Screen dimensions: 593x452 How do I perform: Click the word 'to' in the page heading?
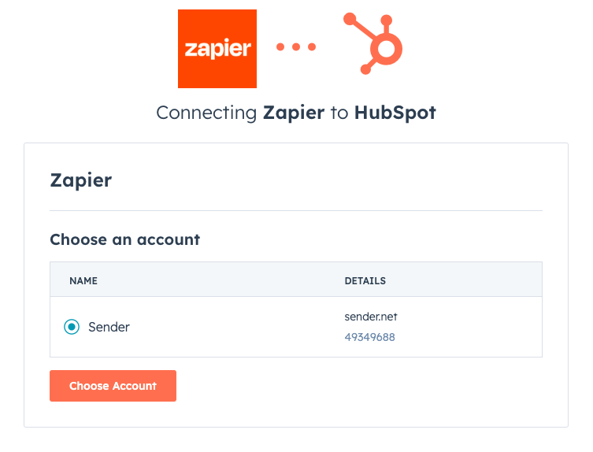(x=339, y=113)
